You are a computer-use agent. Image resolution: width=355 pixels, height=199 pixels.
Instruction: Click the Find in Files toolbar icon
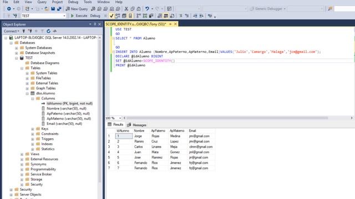[x=330, y=9]
